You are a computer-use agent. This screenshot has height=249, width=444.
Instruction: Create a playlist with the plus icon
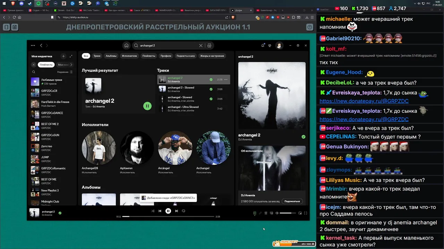pos(63,56)
